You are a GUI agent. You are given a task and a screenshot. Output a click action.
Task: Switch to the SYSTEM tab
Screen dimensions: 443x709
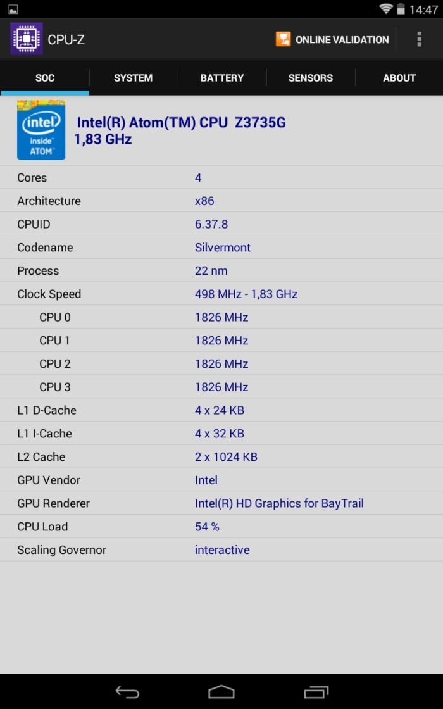(x=134, y=78)
